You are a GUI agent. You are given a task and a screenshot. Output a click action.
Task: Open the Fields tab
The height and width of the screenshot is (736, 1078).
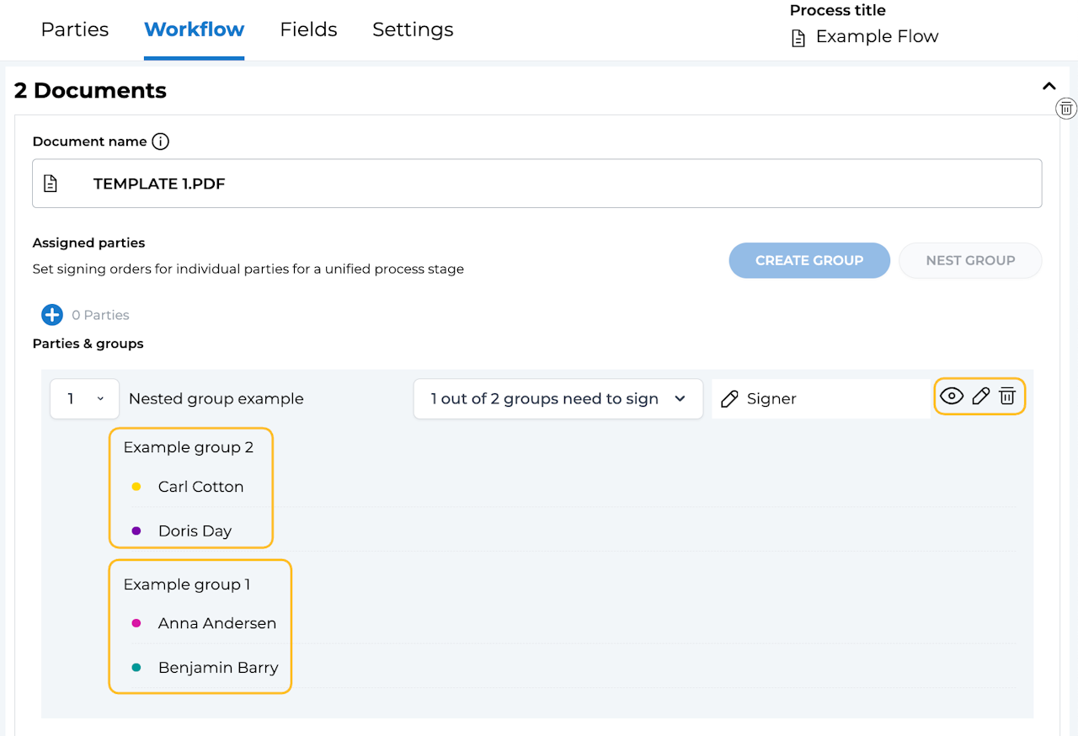[x=308, y=29]
